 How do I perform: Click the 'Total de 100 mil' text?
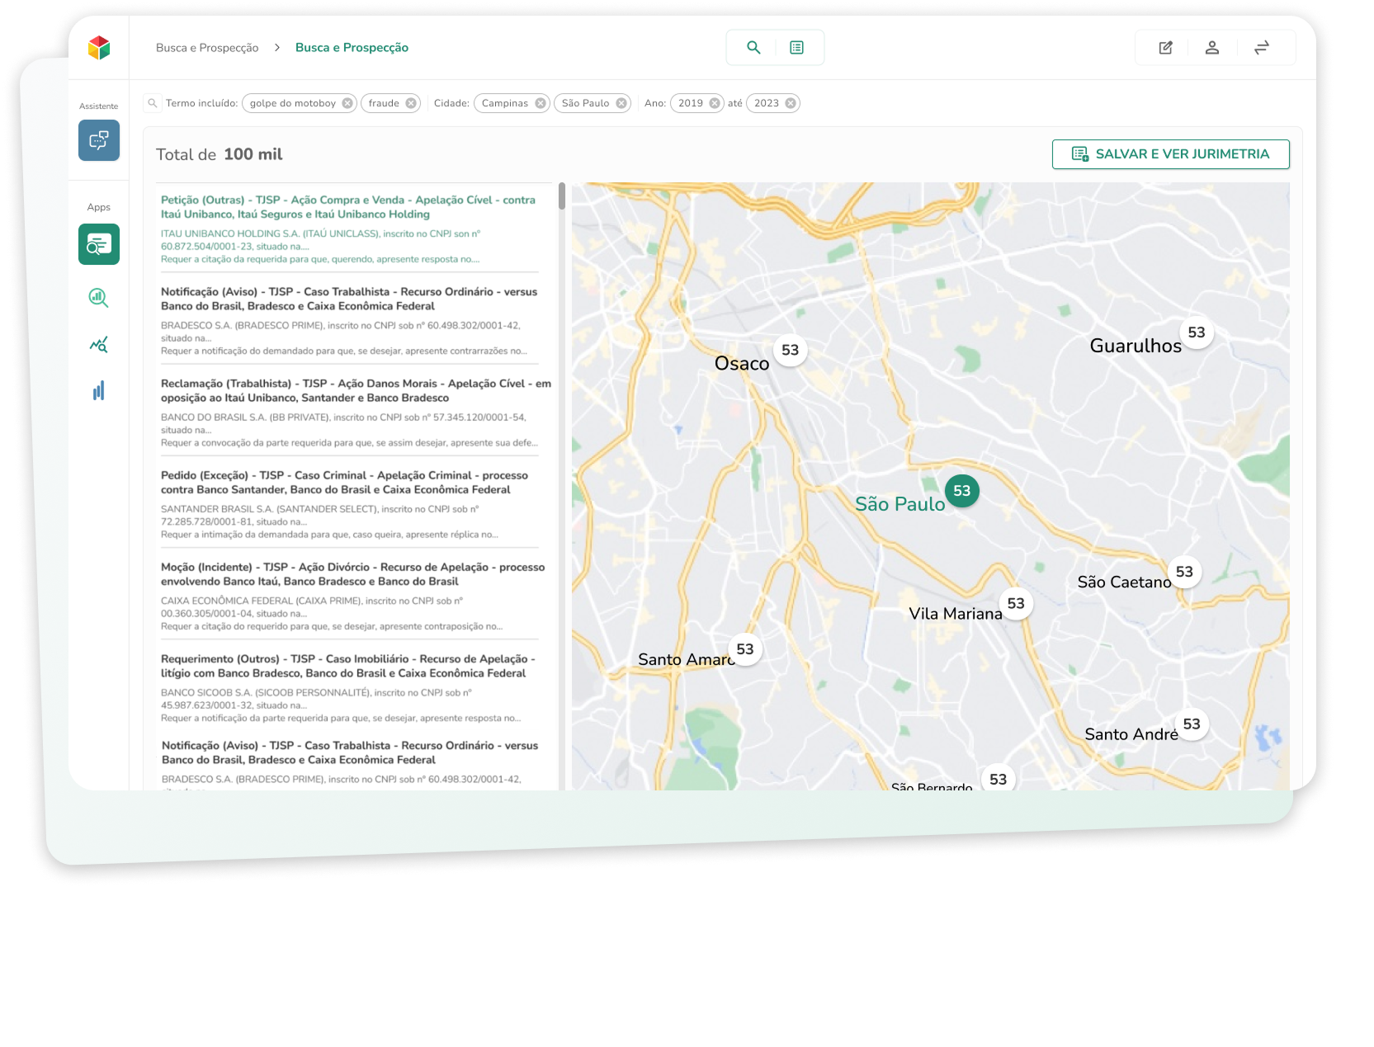pyautogui.click(x=220, y=154)
